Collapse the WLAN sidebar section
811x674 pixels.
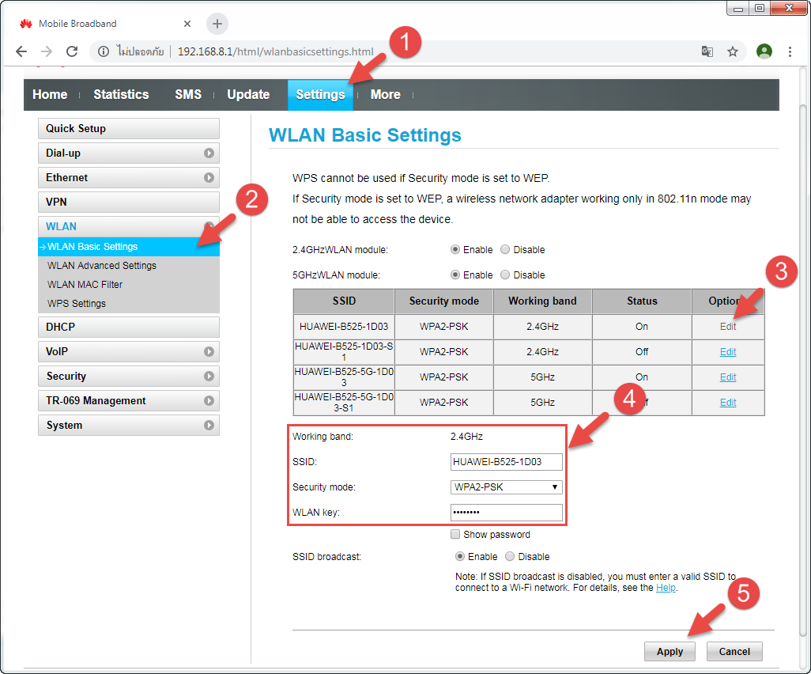pos(129,226)
